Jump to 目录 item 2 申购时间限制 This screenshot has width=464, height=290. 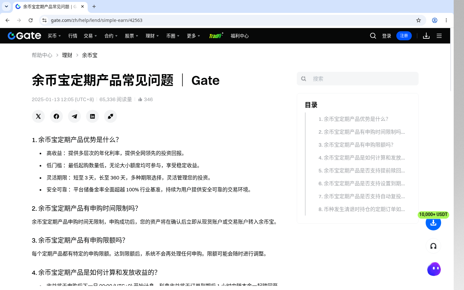(362, 132)
